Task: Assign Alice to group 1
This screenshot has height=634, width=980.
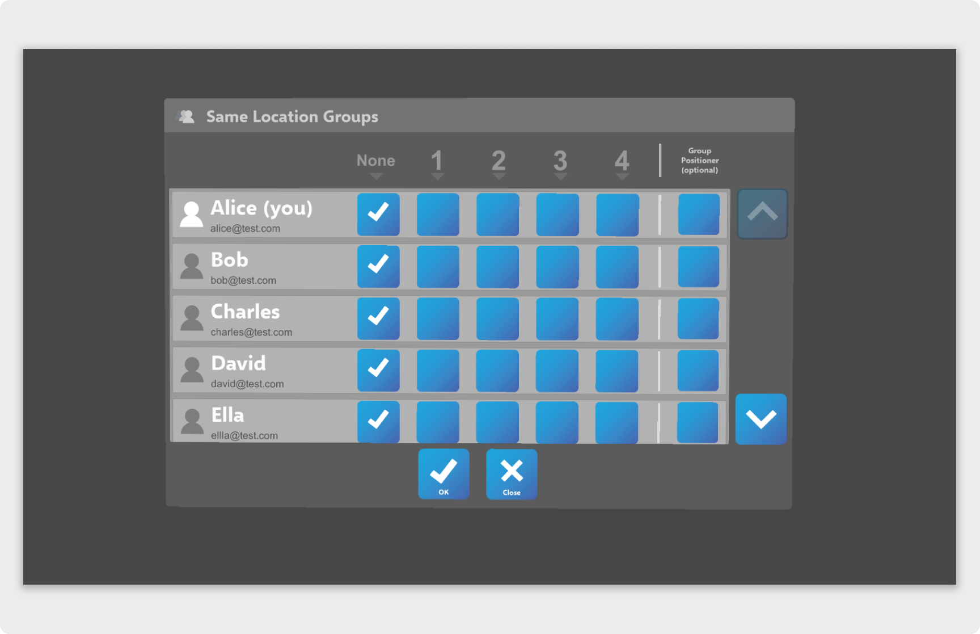Action: (438, 215)
